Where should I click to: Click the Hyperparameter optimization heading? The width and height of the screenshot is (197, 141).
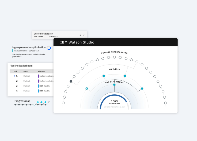tap(29, 47)
